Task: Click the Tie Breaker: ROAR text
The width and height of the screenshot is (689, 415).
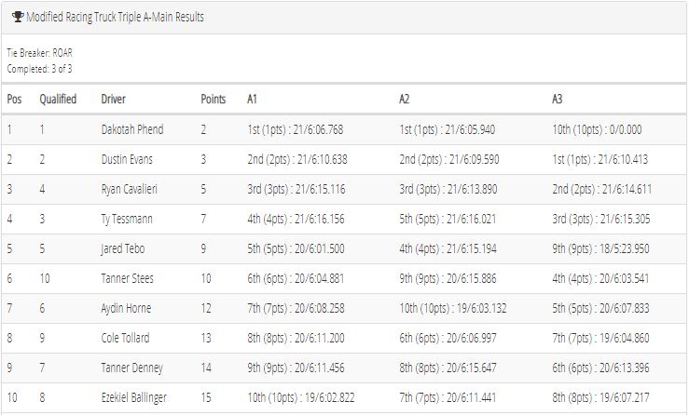Action: pyautogui.click(x=39, y=53)
